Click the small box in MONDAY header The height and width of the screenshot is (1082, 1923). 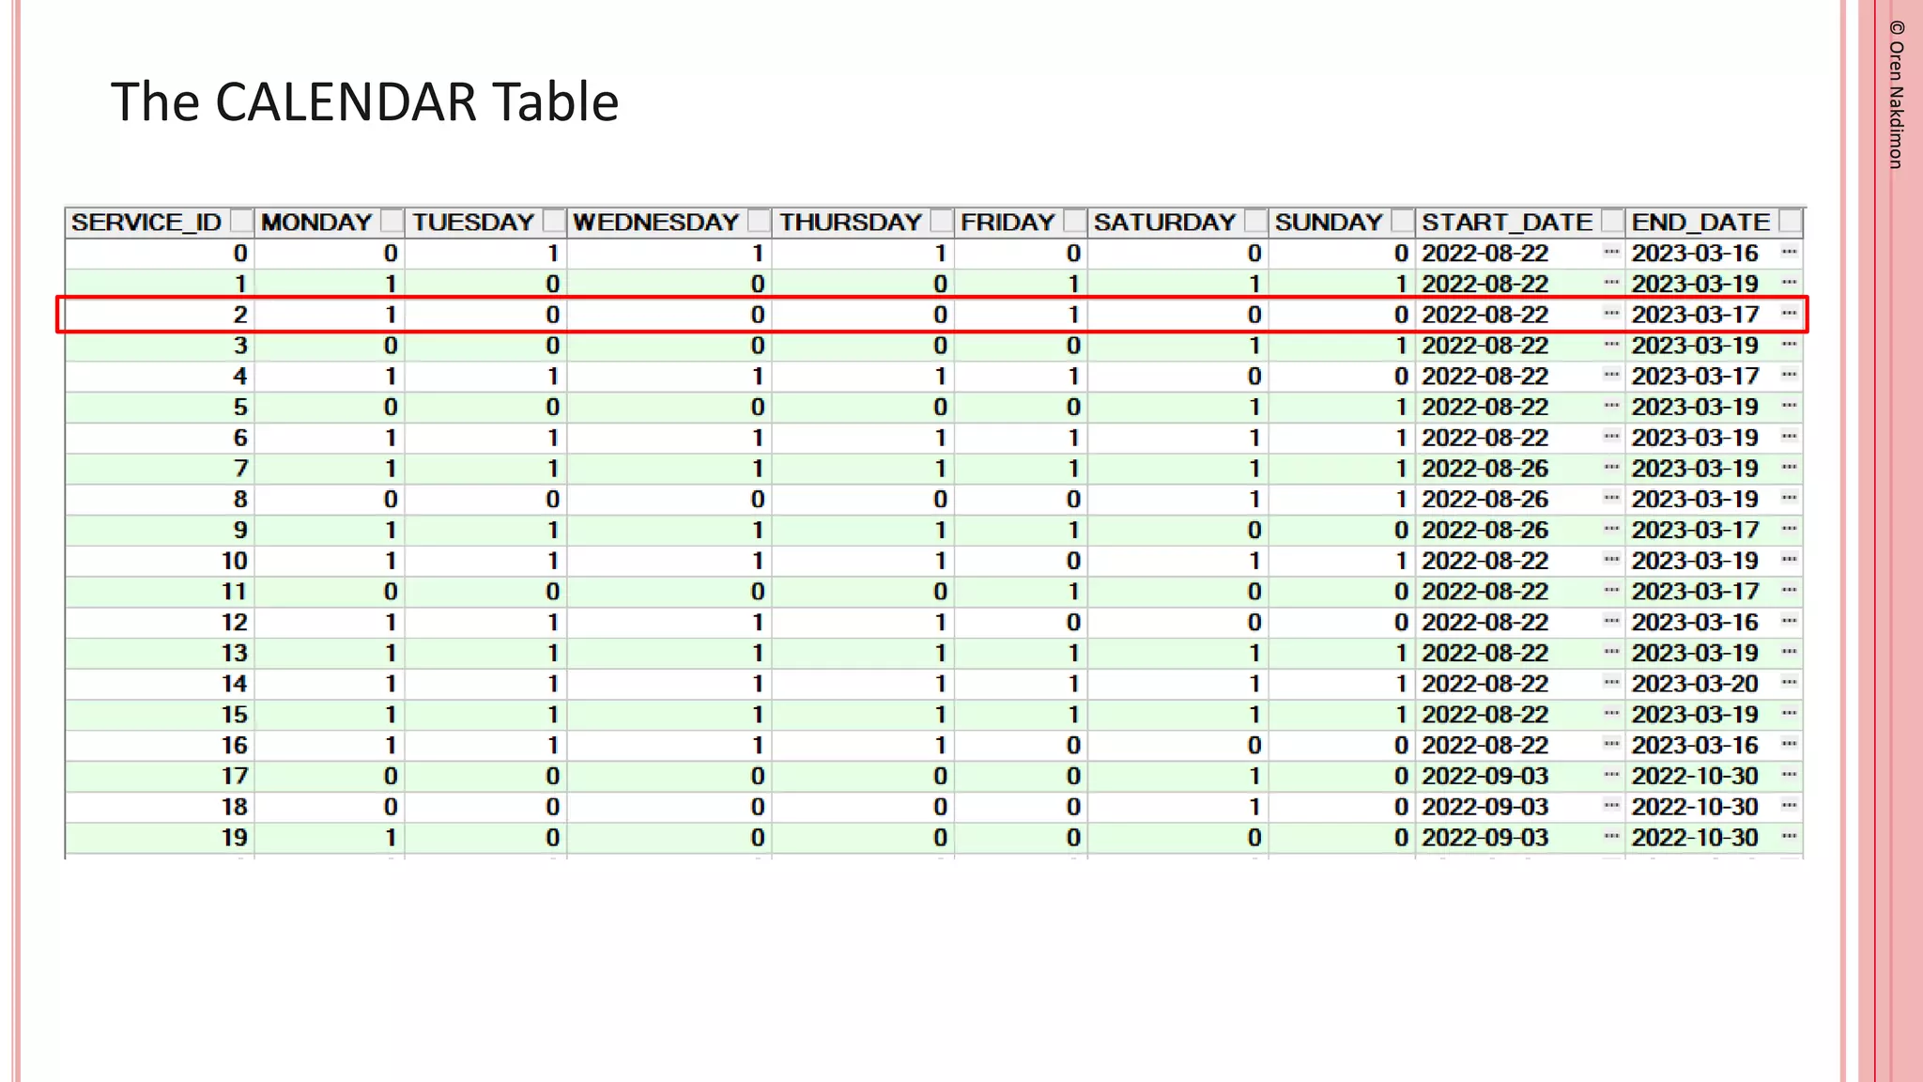pos(392,222)
